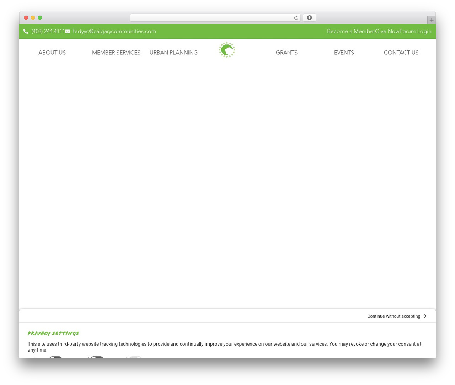
Task: Choose Continue without accepting
Action: click(397, 316)
